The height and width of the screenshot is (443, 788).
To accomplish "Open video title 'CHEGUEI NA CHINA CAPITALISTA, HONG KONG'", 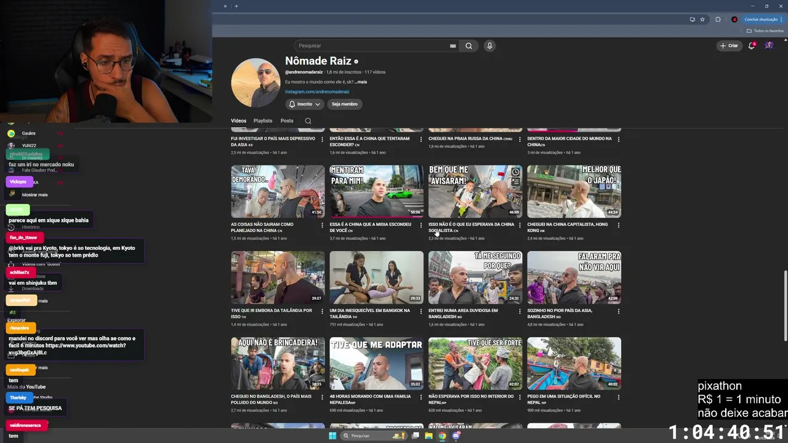I will coord(568,227).
